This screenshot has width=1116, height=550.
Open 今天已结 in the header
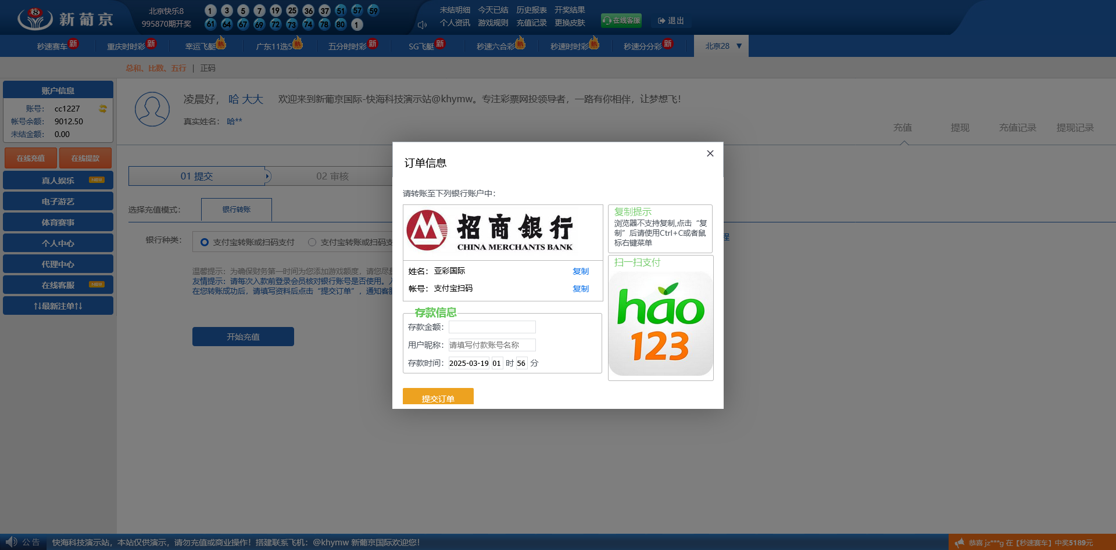click(493, 10)
